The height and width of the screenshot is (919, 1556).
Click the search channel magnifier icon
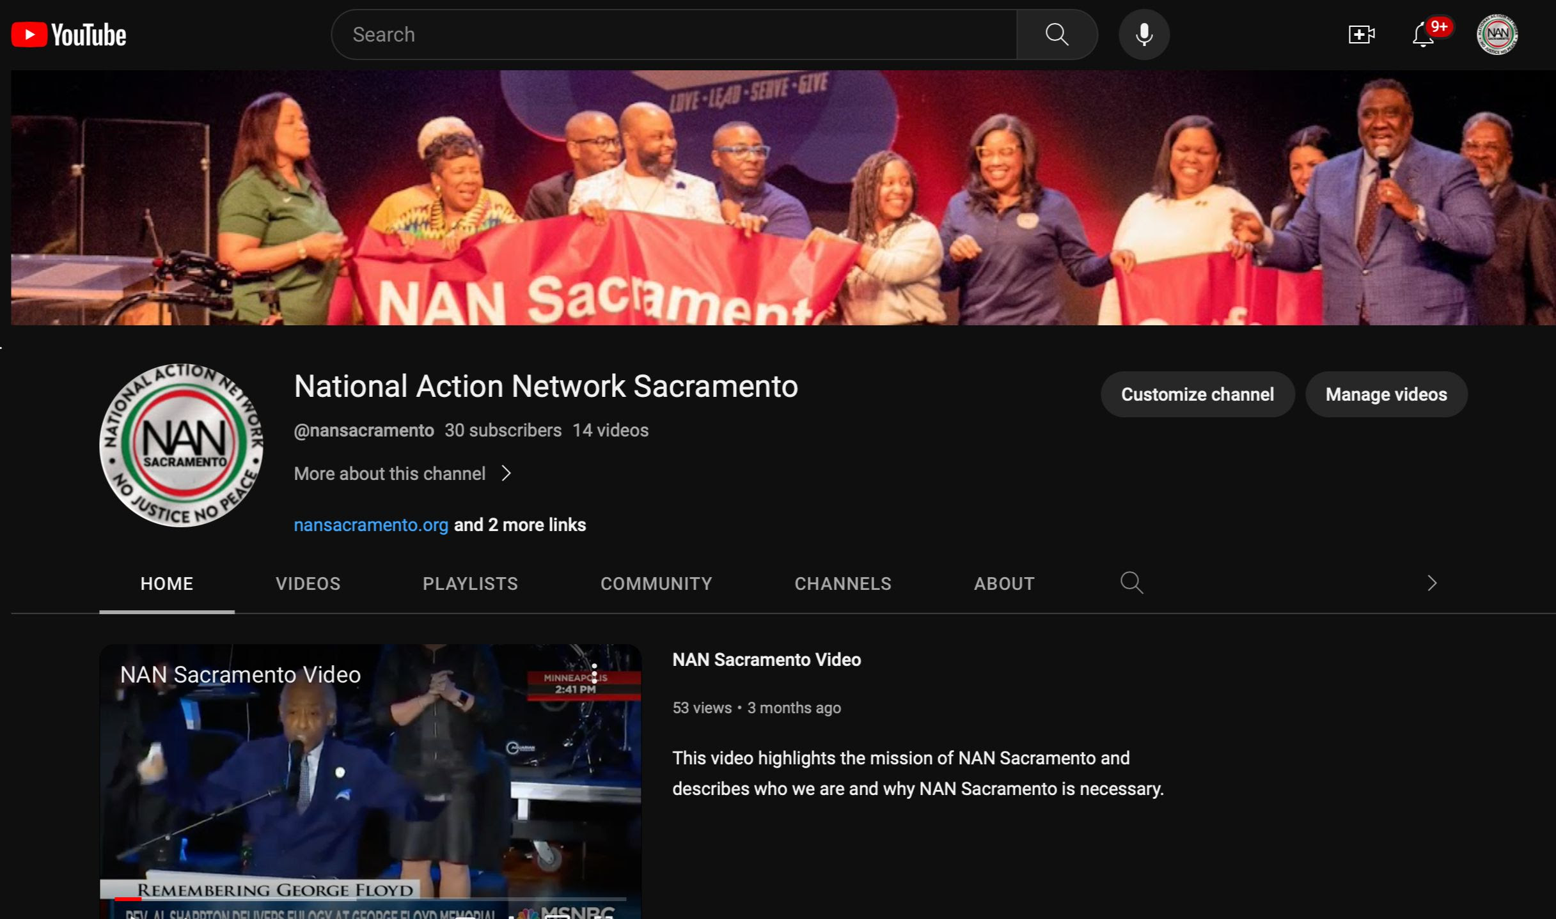tap(1131, 583)
